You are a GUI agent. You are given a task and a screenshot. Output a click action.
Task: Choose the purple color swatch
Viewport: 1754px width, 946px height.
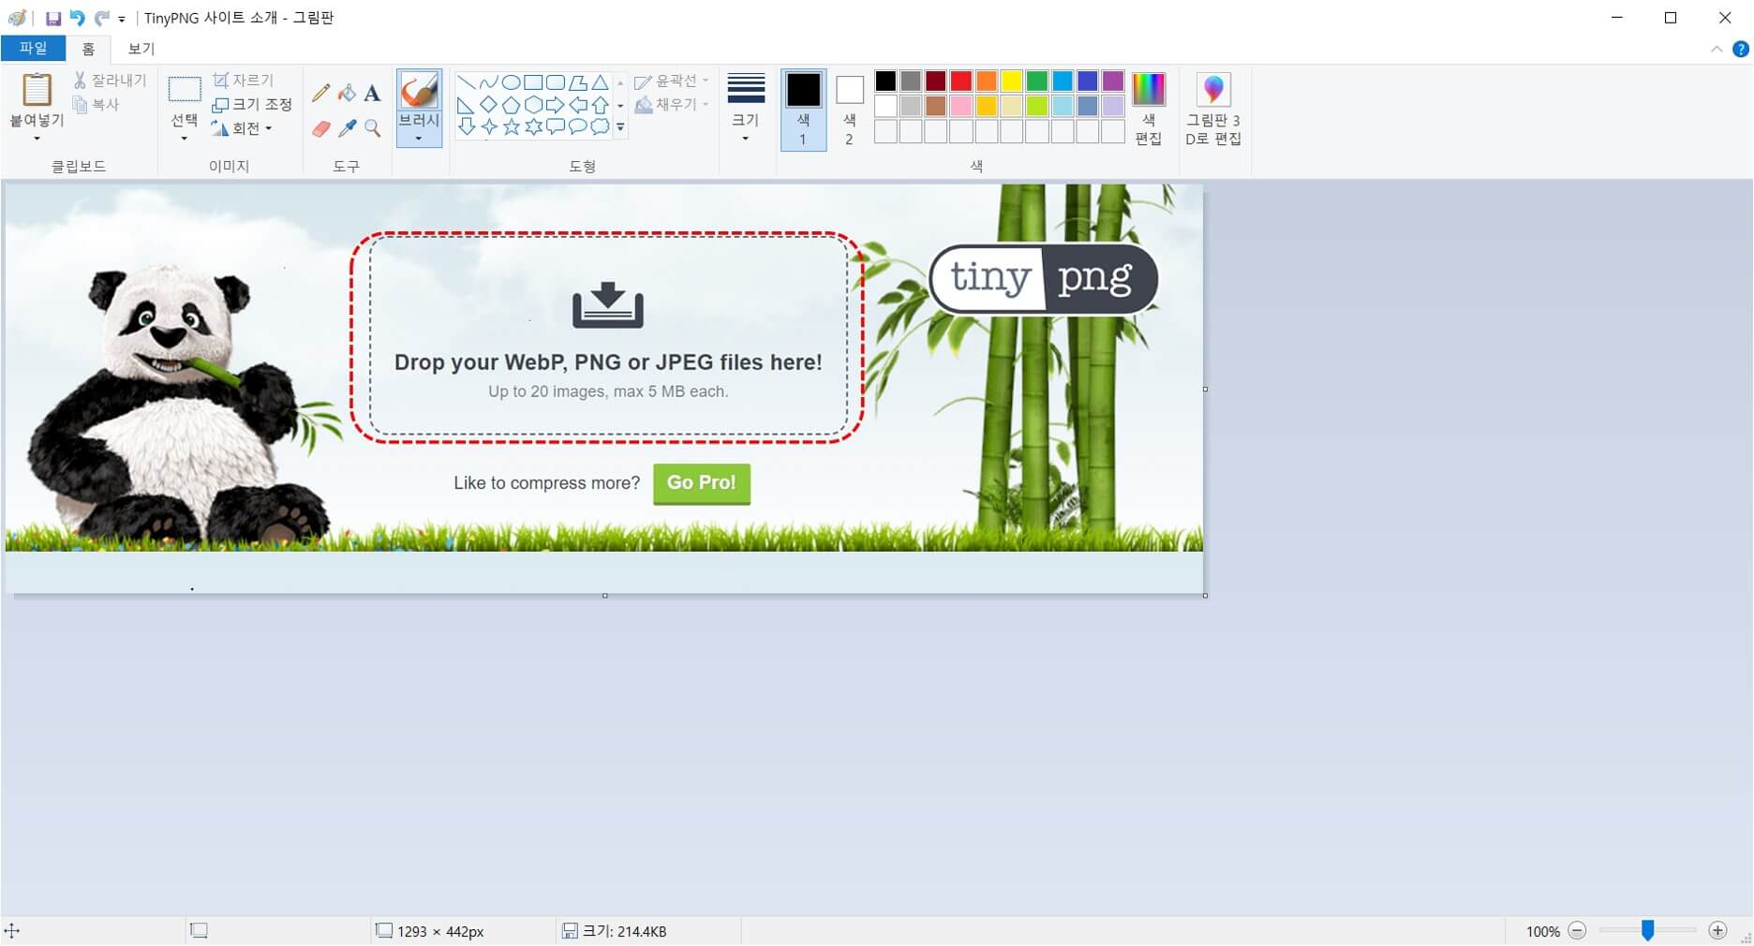(1113, 81)
